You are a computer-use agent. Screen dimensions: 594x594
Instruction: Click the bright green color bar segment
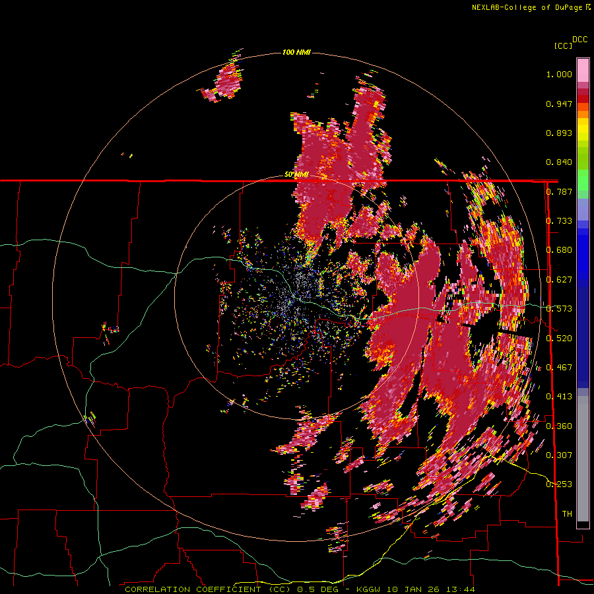[583, 180]
